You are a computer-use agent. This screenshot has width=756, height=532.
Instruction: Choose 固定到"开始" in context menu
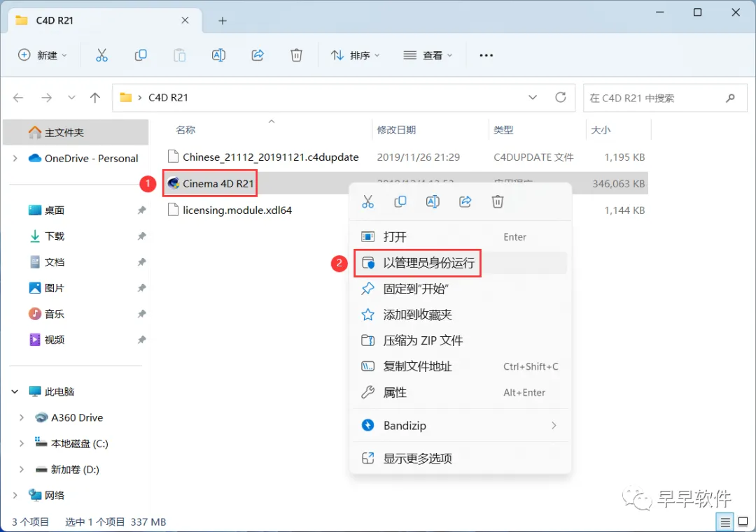click(x=461, y=289)
